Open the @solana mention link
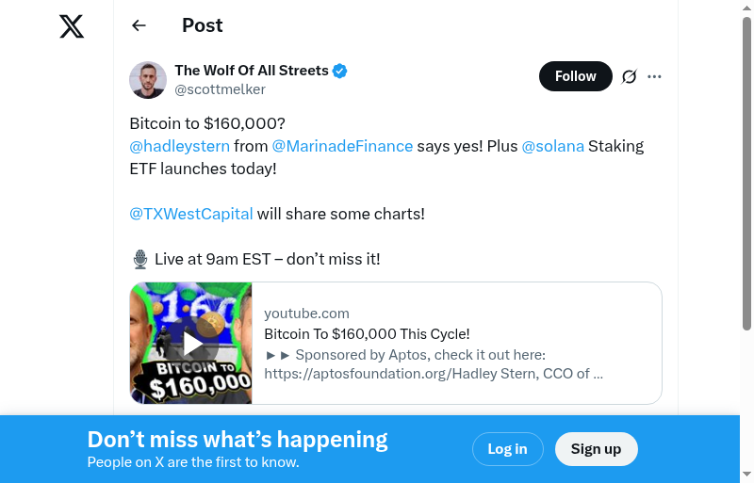Viewport: 754px width, 483px height. pos(553,146)
